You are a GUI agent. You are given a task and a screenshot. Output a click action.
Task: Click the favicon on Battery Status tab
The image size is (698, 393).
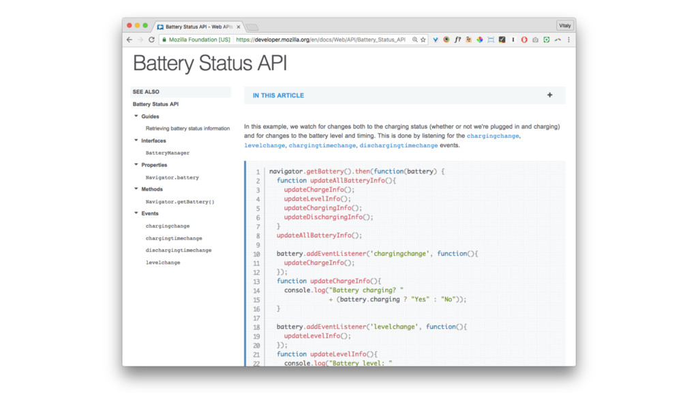pos(160,27)
